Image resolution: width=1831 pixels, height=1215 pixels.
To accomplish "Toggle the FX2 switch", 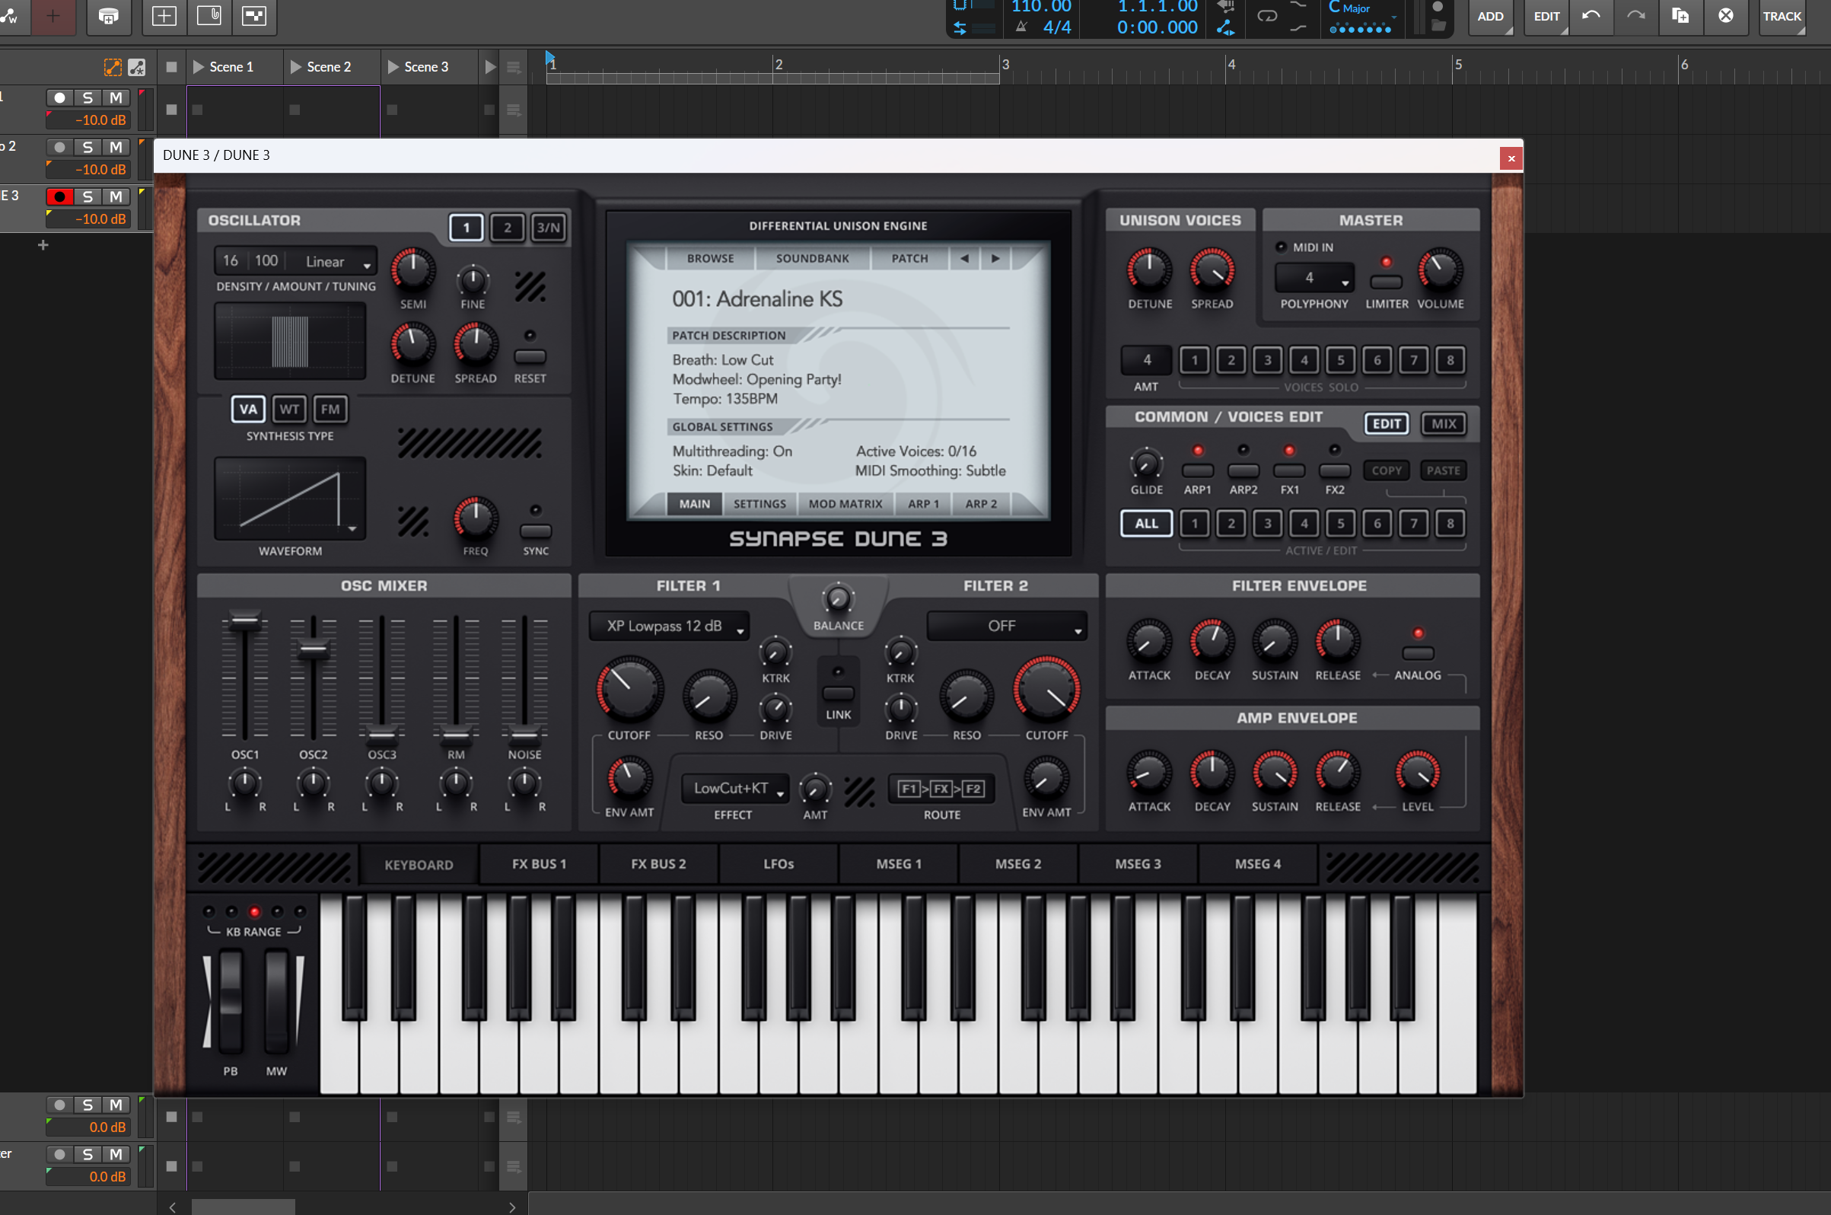I will click(x=1335, y=470).
